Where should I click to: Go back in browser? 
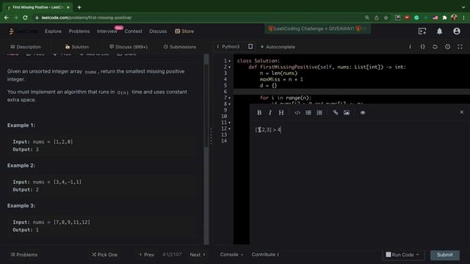[x=7, y=18]
